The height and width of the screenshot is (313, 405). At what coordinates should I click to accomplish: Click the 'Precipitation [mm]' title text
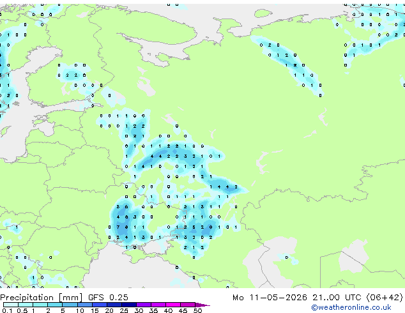[42, 298]
